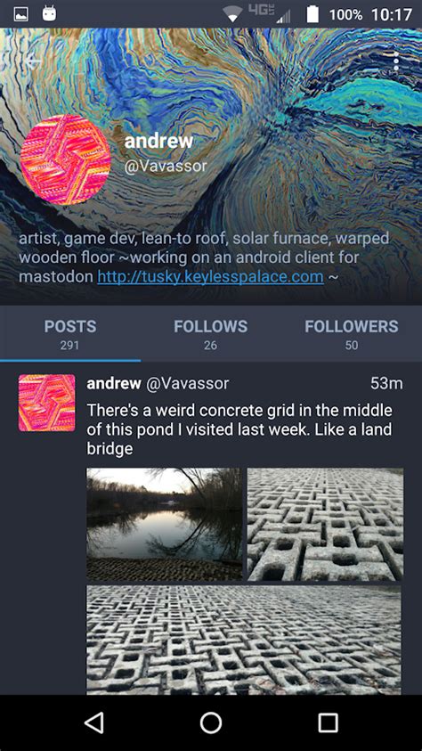Tap the @Vavassor handle in the post
Image resolution: width=422 pixels, height=751 pixels.
click(x=187, y=383)
